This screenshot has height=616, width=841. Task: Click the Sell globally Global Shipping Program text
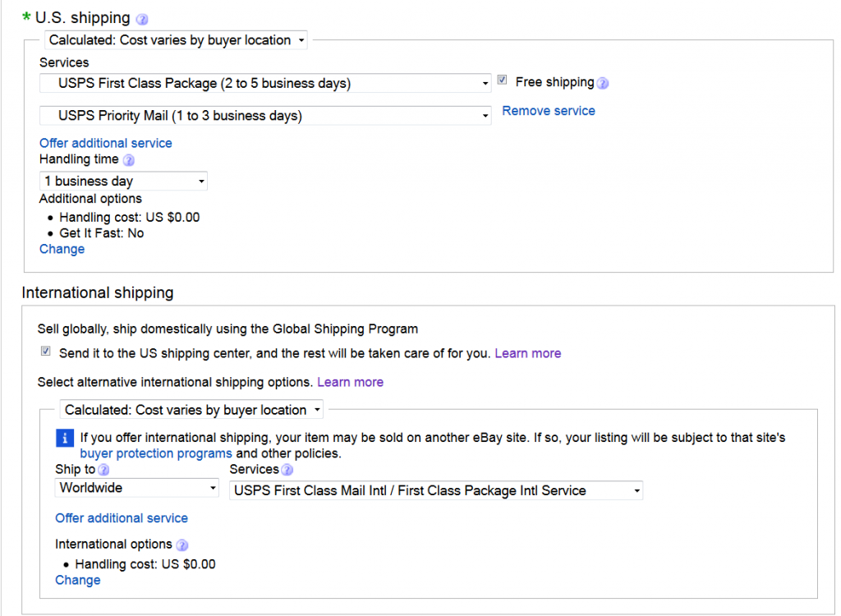point(227,329)
